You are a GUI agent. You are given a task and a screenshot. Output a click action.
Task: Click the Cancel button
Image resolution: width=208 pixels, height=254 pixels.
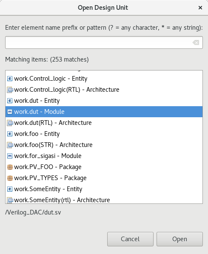click(x=130, y=239)
